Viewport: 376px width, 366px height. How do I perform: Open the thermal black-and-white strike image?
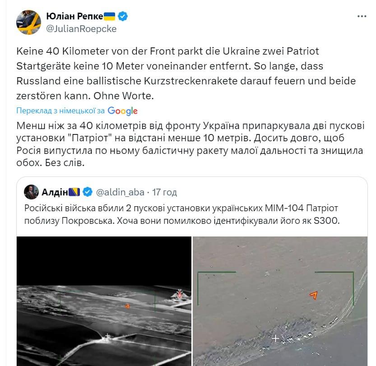point(104,301)
